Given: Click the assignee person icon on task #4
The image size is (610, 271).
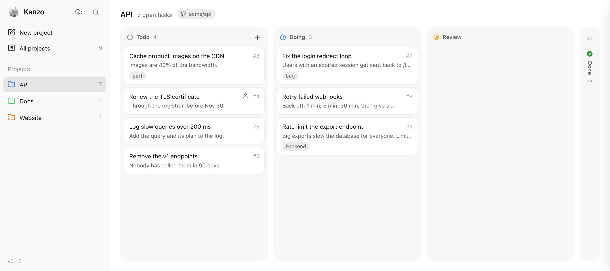Looking at the screenshot, I should (245, 96).
